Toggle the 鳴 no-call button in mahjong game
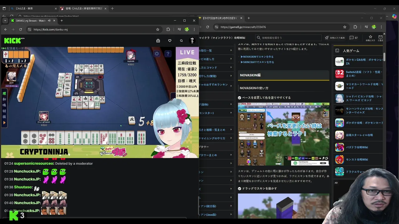Image resolution: width=399 pixels, height=224 pixels. pos(4,105)
